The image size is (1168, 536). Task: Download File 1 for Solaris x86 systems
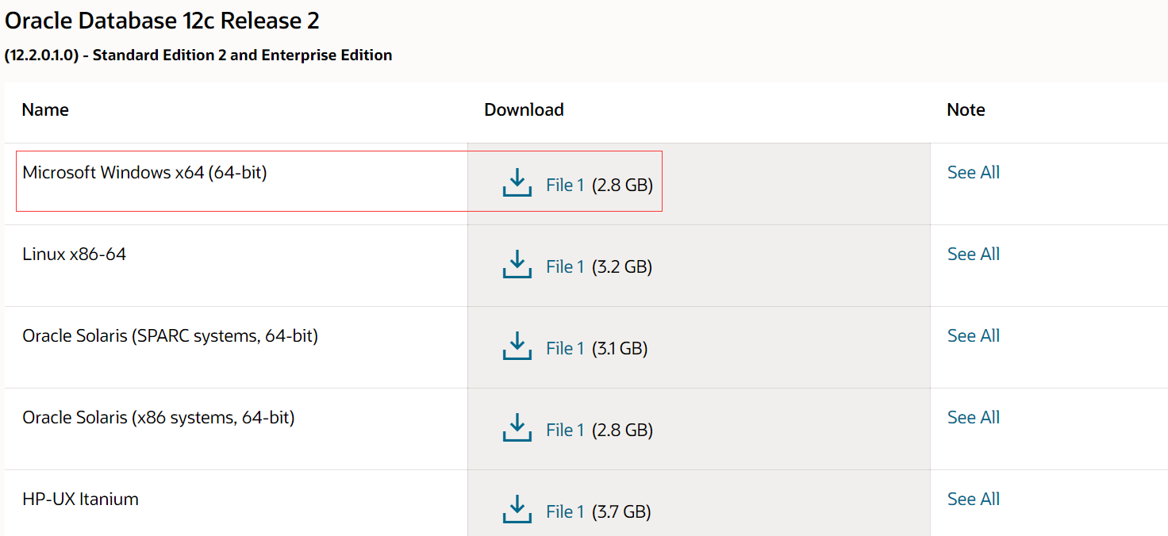565,430
